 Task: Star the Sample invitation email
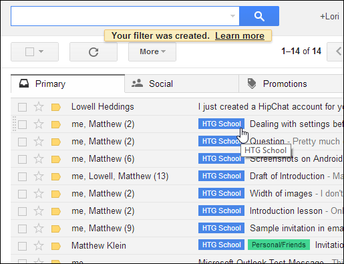tap(39, 229)
